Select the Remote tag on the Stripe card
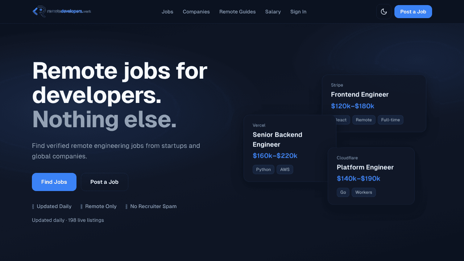Viewport: 464px width, 261px height. point(364,120)
